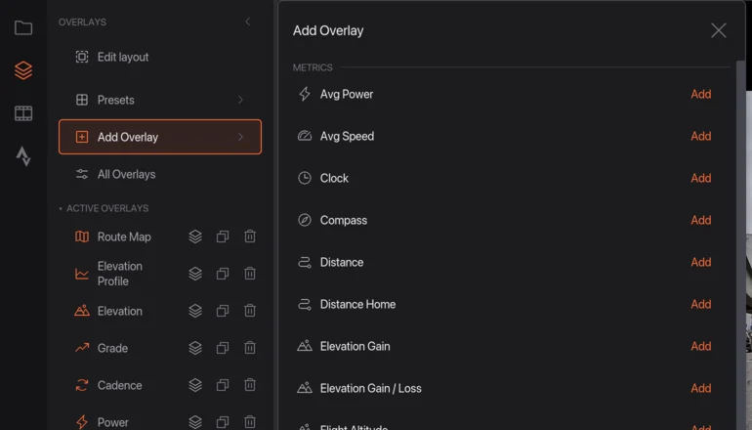
Task: Click the Power overlay layers icon
Action: coord(195,422)
